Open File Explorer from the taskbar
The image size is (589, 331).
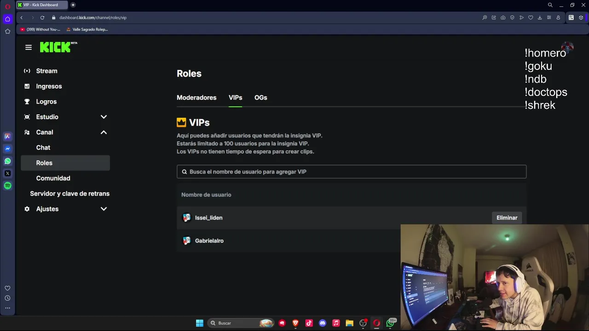tap(349, 323)
